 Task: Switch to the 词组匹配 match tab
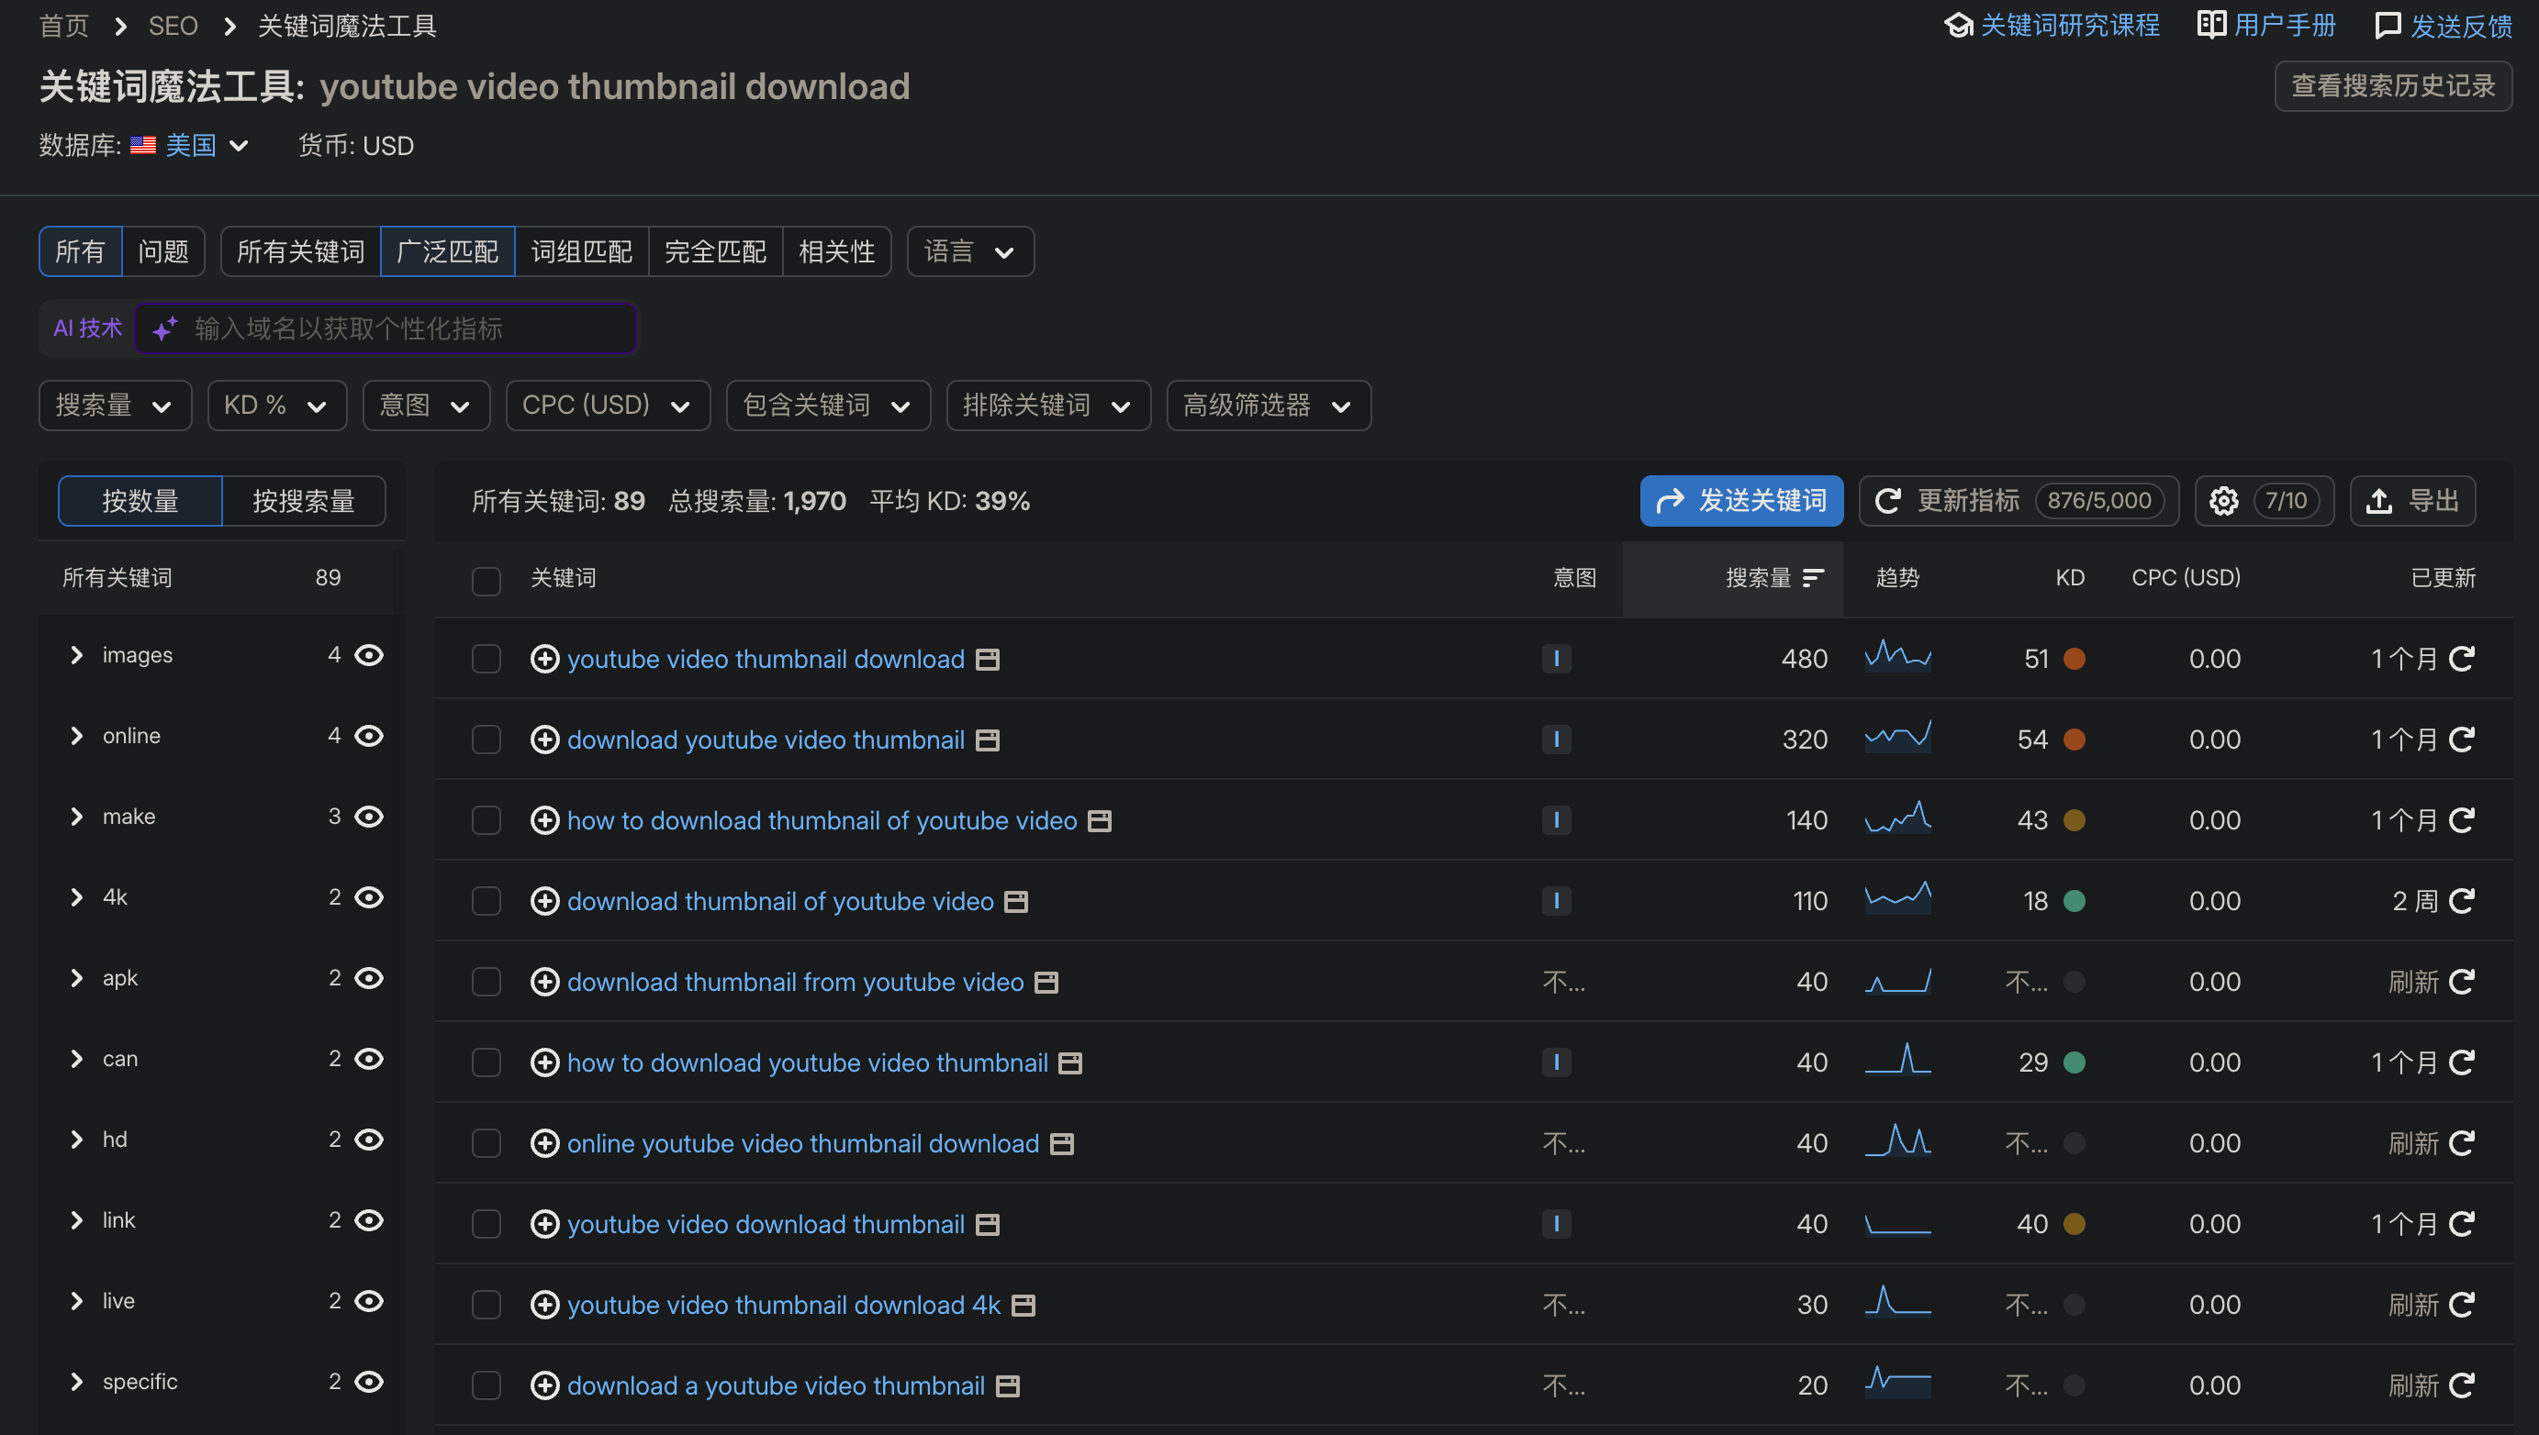582,251
